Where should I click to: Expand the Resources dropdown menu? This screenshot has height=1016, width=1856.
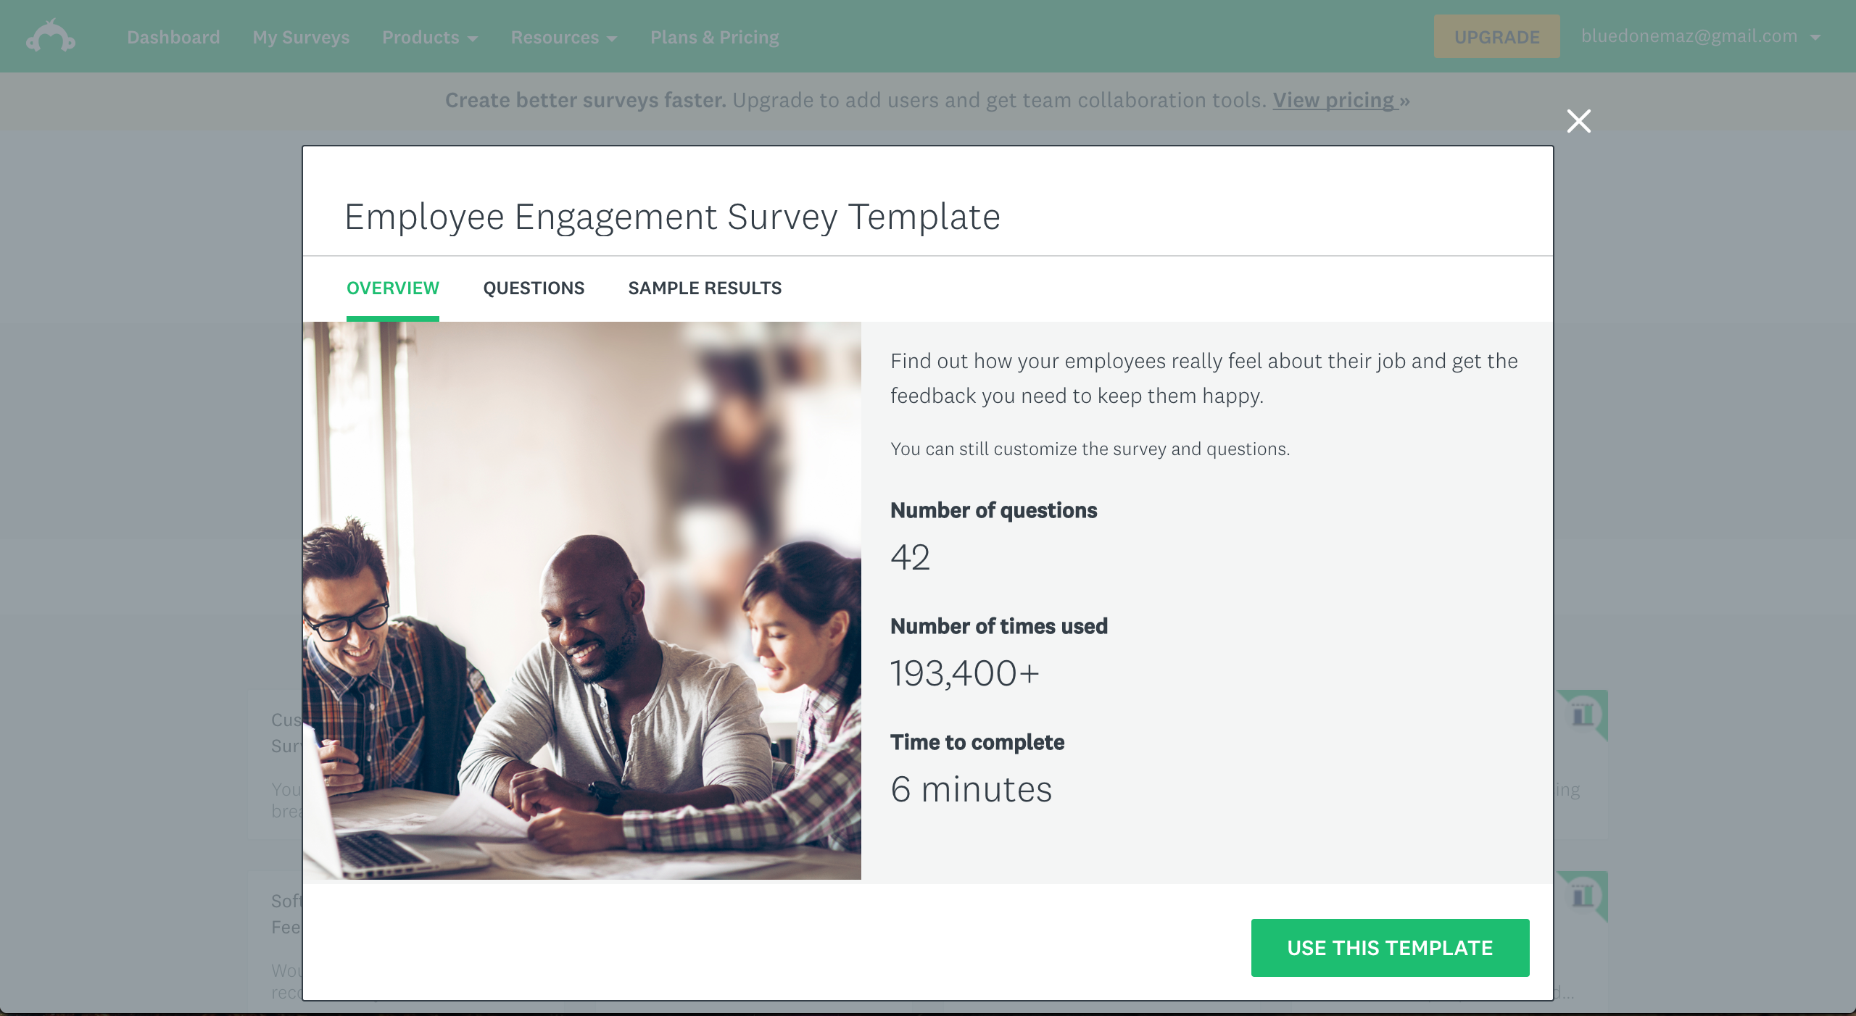tap(564, 37)
